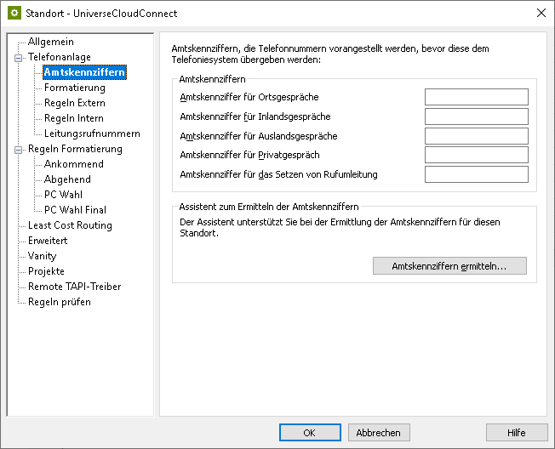
Task: Close the Standort dialog window
Action: (x=541, y=12)
